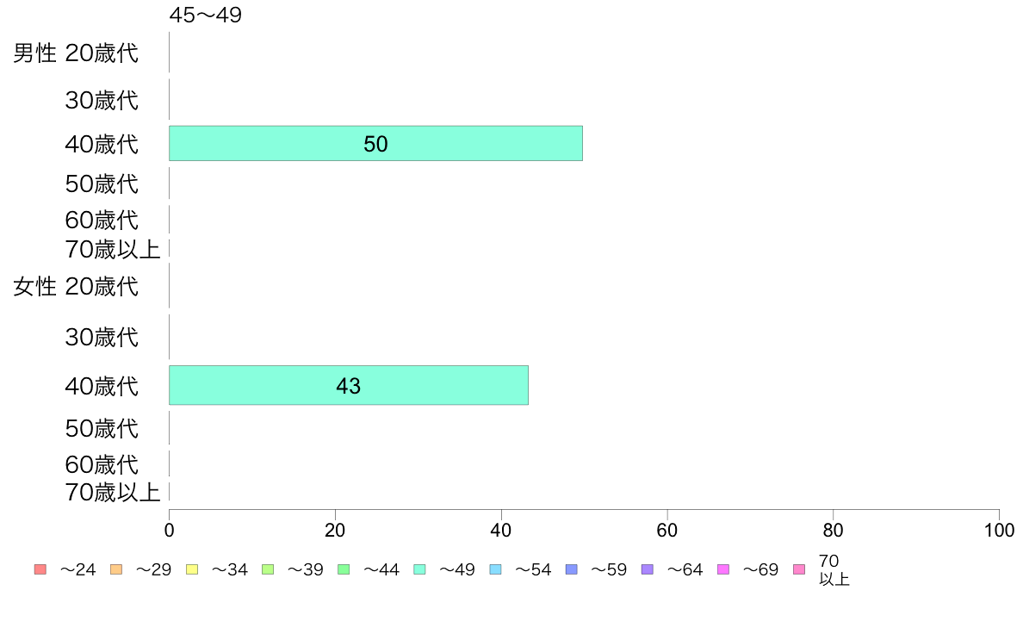The width and height of the screenshot is (1023, 634).
Task: Click the ~49 legend text label
Action: (456, 570)
